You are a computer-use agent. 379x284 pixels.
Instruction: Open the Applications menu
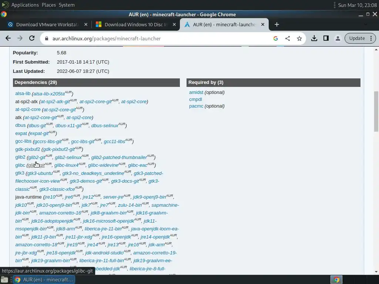(25, 5)
